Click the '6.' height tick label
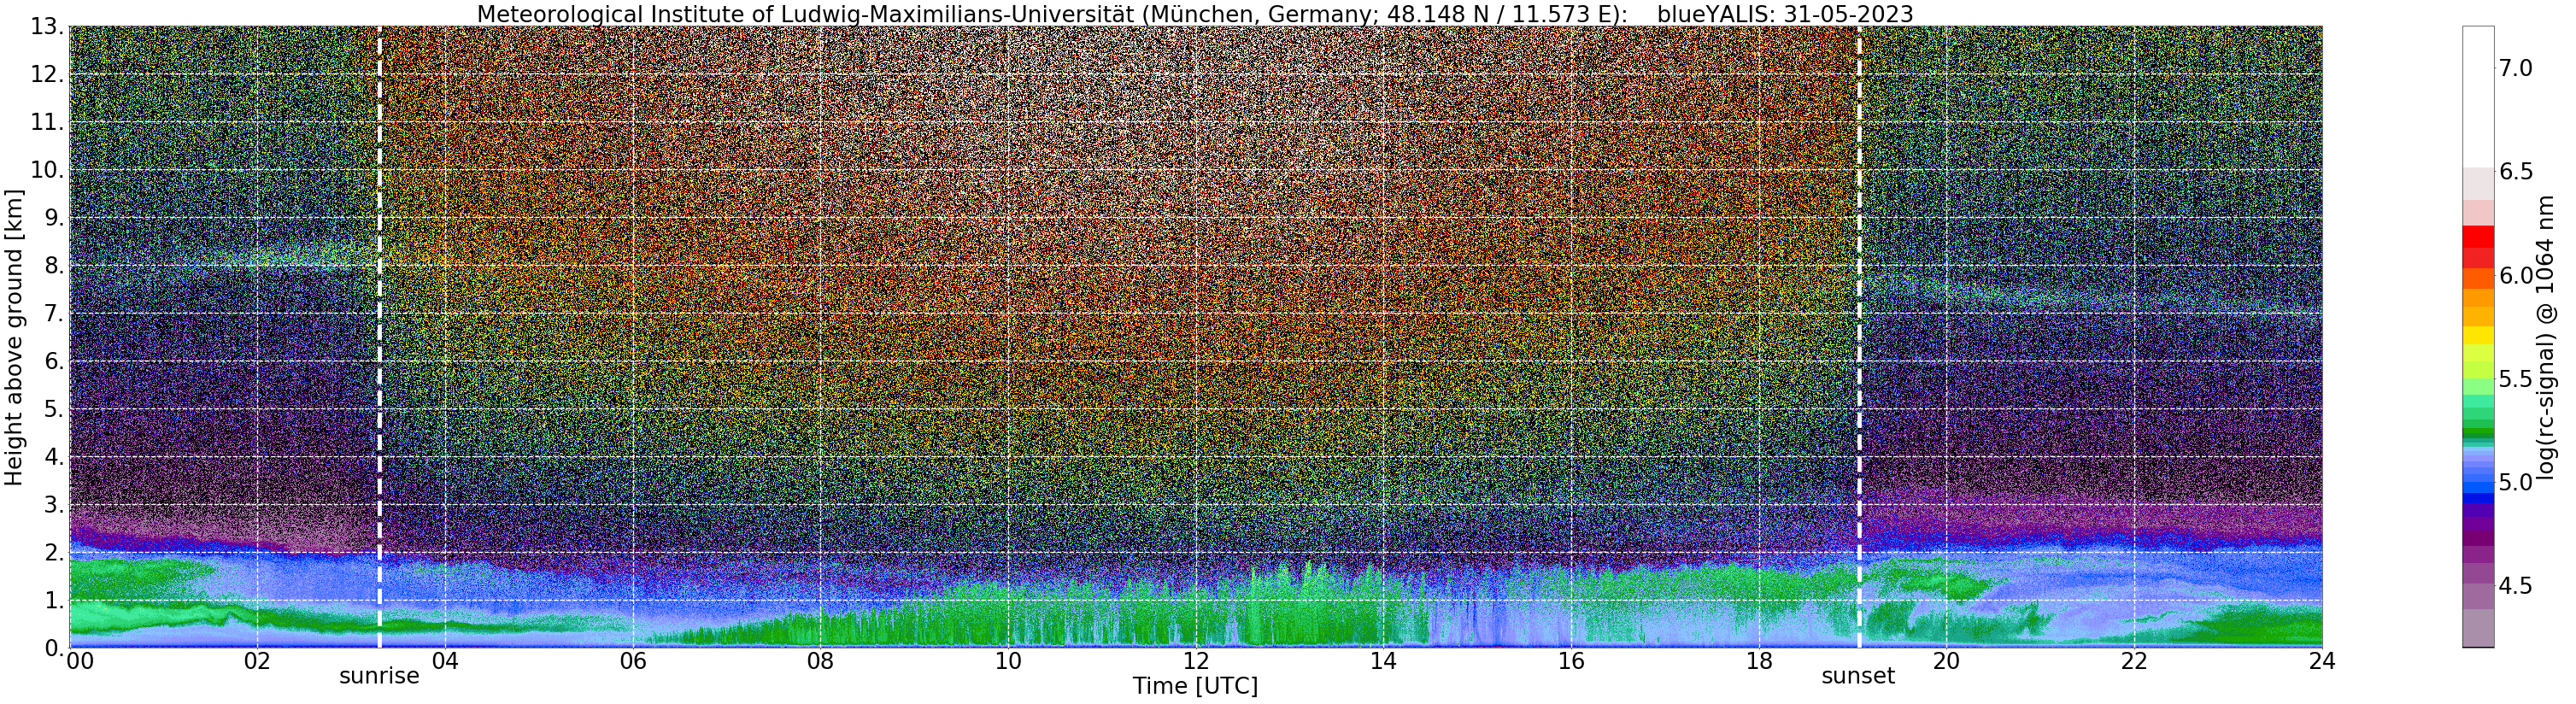2576x704 pixels. [x=54, y=361]
